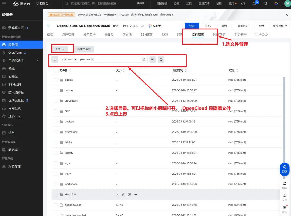Click the 新建文件夹 button
291x216 pixels.
coord(84,49)
